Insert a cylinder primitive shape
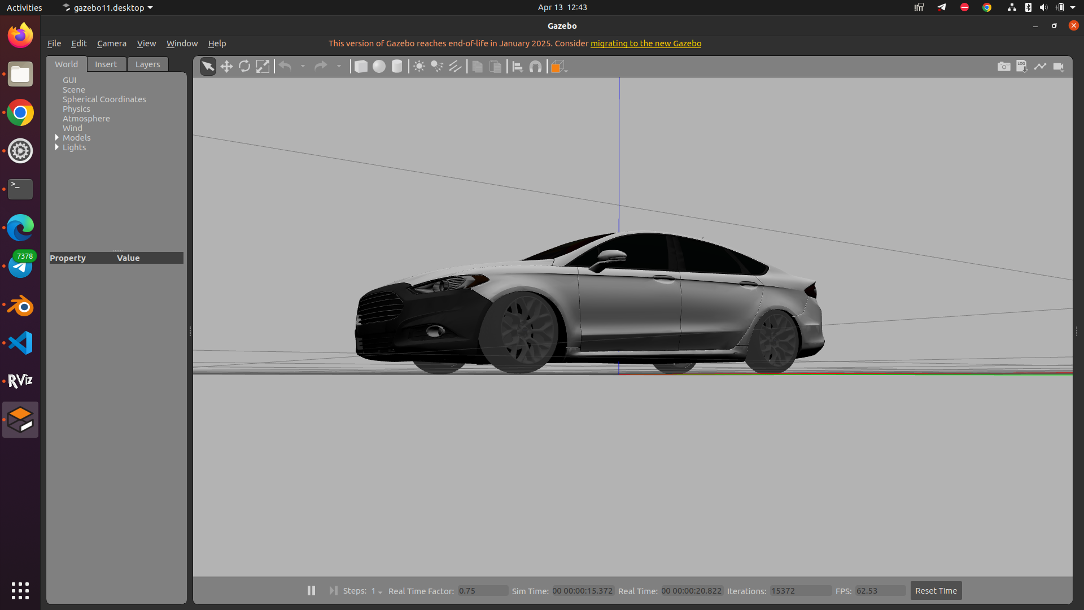Screen dimensions: 1084x610 pos(397,67)
